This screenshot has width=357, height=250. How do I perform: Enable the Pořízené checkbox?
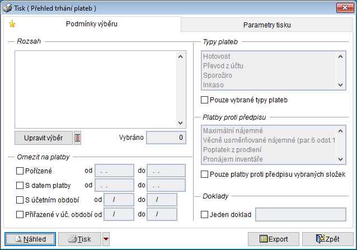pos(21,170)
